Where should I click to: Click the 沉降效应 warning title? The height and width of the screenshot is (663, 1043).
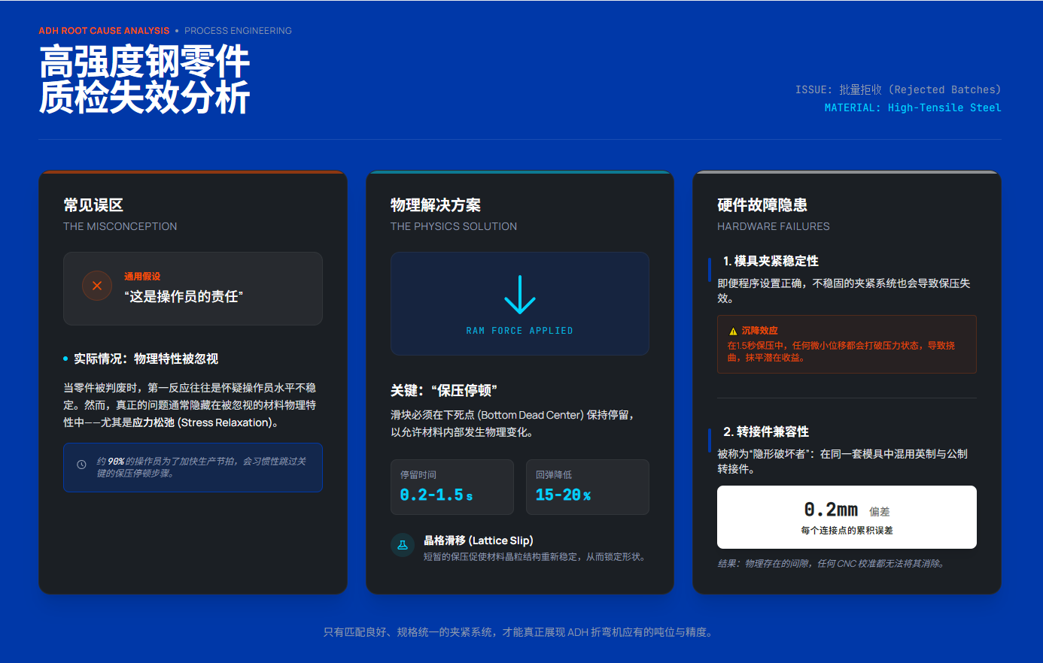tap(760, 331)
